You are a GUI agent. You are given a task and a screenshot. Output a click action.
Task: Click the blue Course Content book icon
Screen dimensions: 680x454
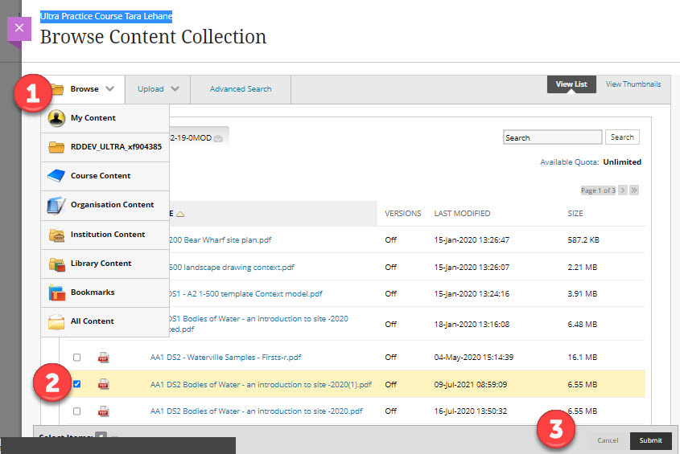coord(56,176)
